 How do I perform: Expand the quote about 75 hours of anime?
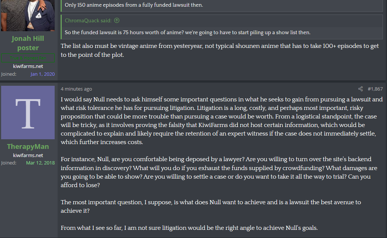click(x=187, y=32)
